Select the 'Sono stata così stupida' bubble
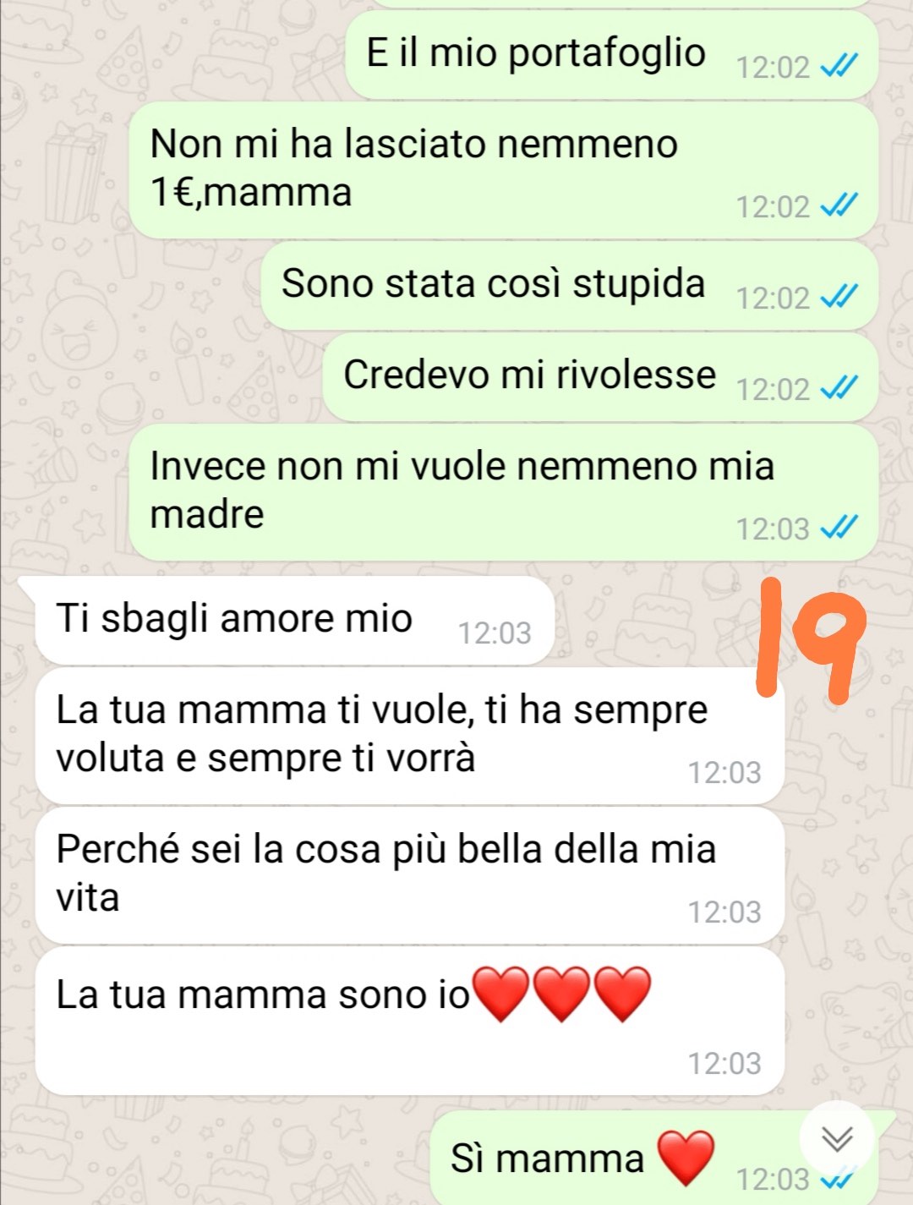This screenshot has width=913, height=1205. pyautogui.click(x=570, y=286)
